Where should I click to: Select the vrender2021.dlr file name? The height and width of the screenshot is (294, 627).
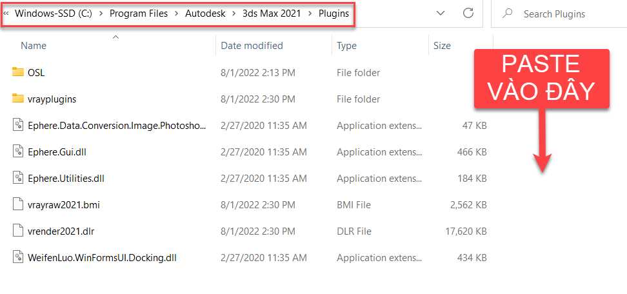(x=61, y=231)
